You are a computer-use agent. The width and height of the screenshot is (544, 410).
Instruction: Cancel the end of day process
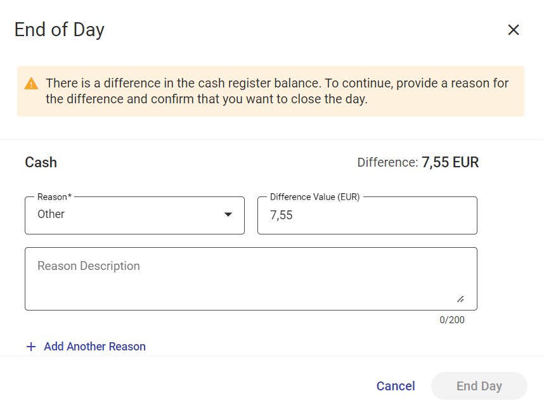point(396,386)
